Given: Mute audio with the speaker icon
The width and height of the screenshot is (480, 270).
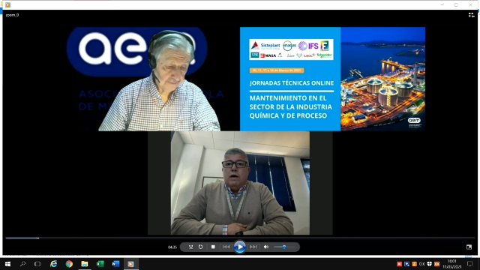Looking at the screenshot, I should point(266,247).
